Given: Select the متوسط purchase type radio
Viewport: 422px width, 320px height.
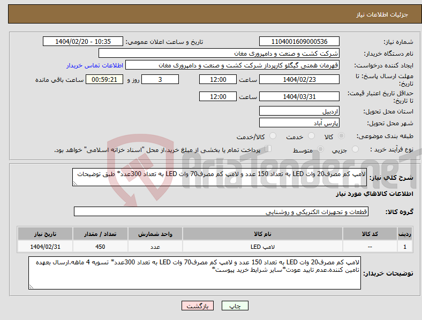Looking at the screenshot, I should pos(320,149).
